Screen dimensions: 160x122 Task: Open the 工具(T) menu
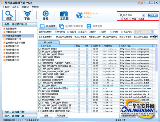point(16,7)
